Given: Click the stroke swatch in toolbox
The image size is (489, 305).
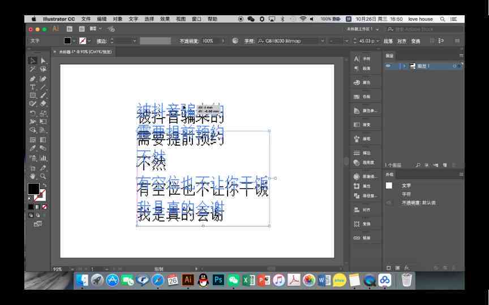Looking at the screenshot, I should click(x=41, y=196).
